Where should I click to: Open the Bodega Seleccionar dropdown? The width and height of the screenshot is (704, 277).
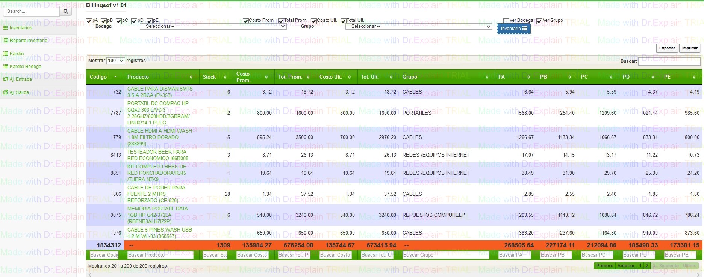pyautogui.click(x=213, y=26)
